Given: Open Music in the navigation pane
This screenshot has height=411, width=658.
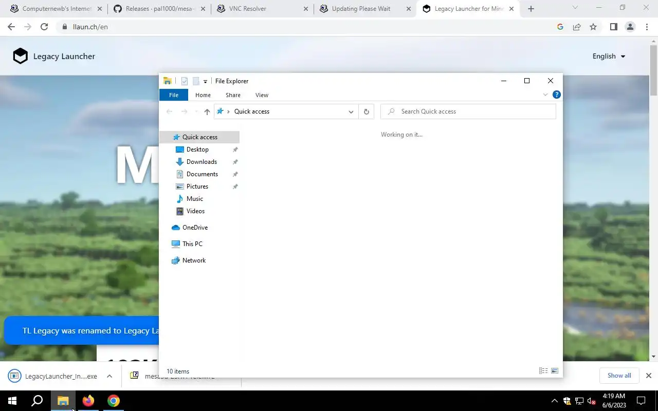Looking at the screenshot, I should 195,199.
